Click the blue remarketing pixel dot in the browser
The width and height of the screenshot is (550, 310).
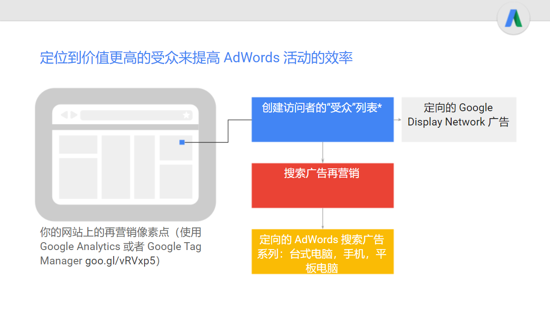pyautogui.click(x=181, y=142)
